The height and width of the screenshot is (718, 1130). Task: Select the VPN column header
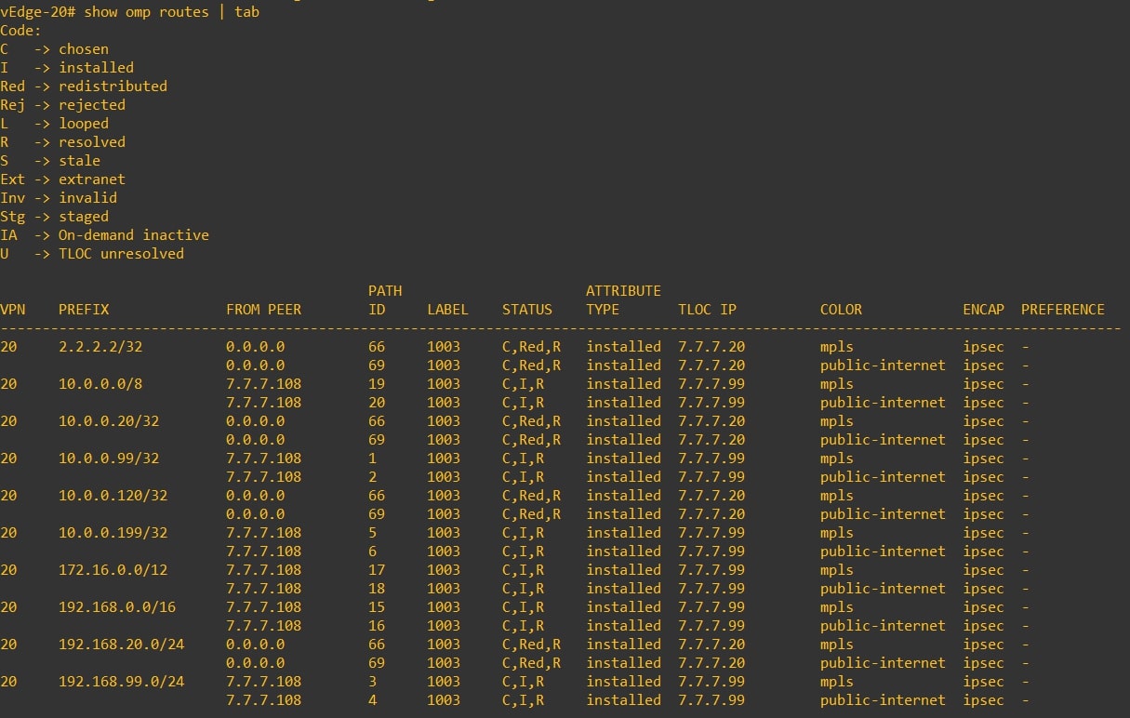pos(13,310)
